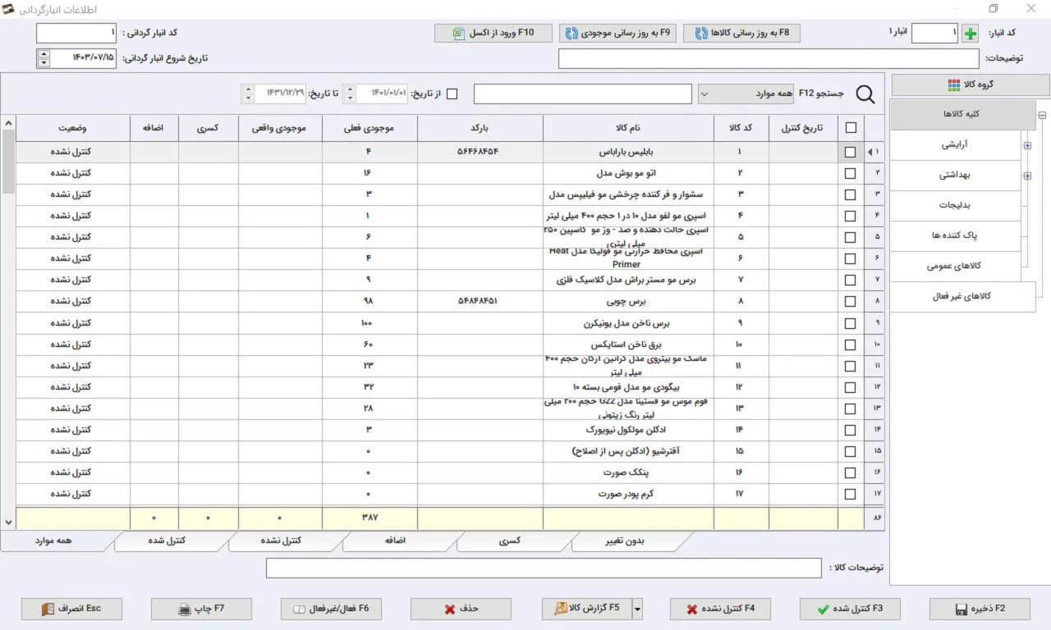Check the row for کرم پودر صورت

(851, 494)
